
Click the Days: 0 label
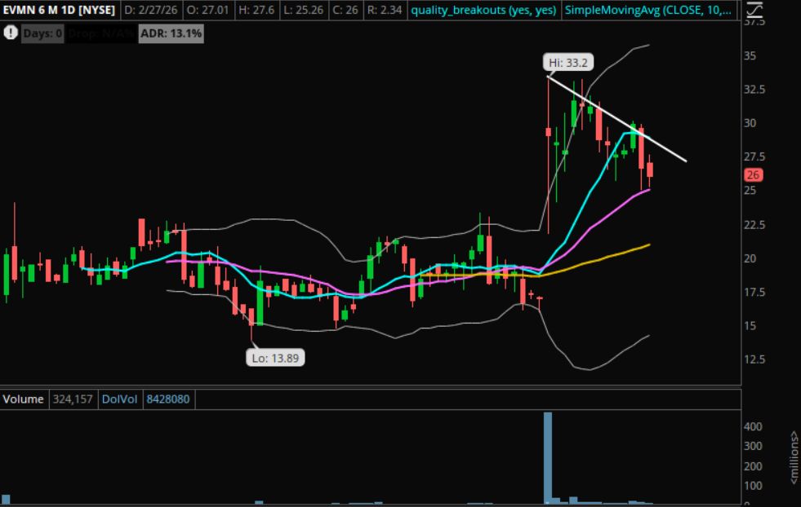pos(42,33)
